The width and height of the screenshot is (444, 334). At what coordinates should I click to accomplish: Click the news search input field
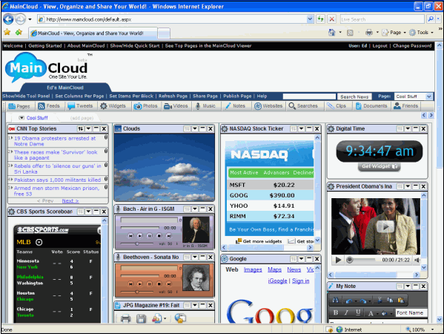tap(309, 96)
